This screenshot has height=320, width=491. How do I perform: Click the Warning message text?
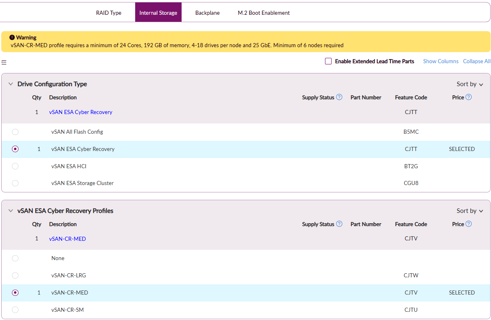tap(177, 45)
